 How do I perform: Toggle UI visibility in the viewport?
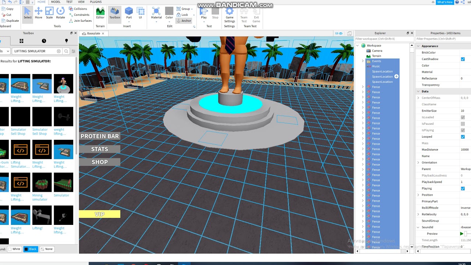[339, 33]
